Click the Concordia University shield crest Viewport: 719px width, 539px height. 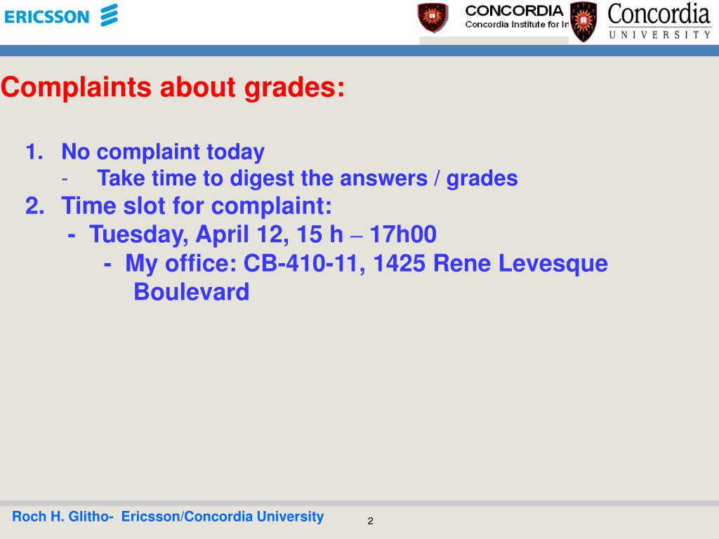click(x=583, y=22)
